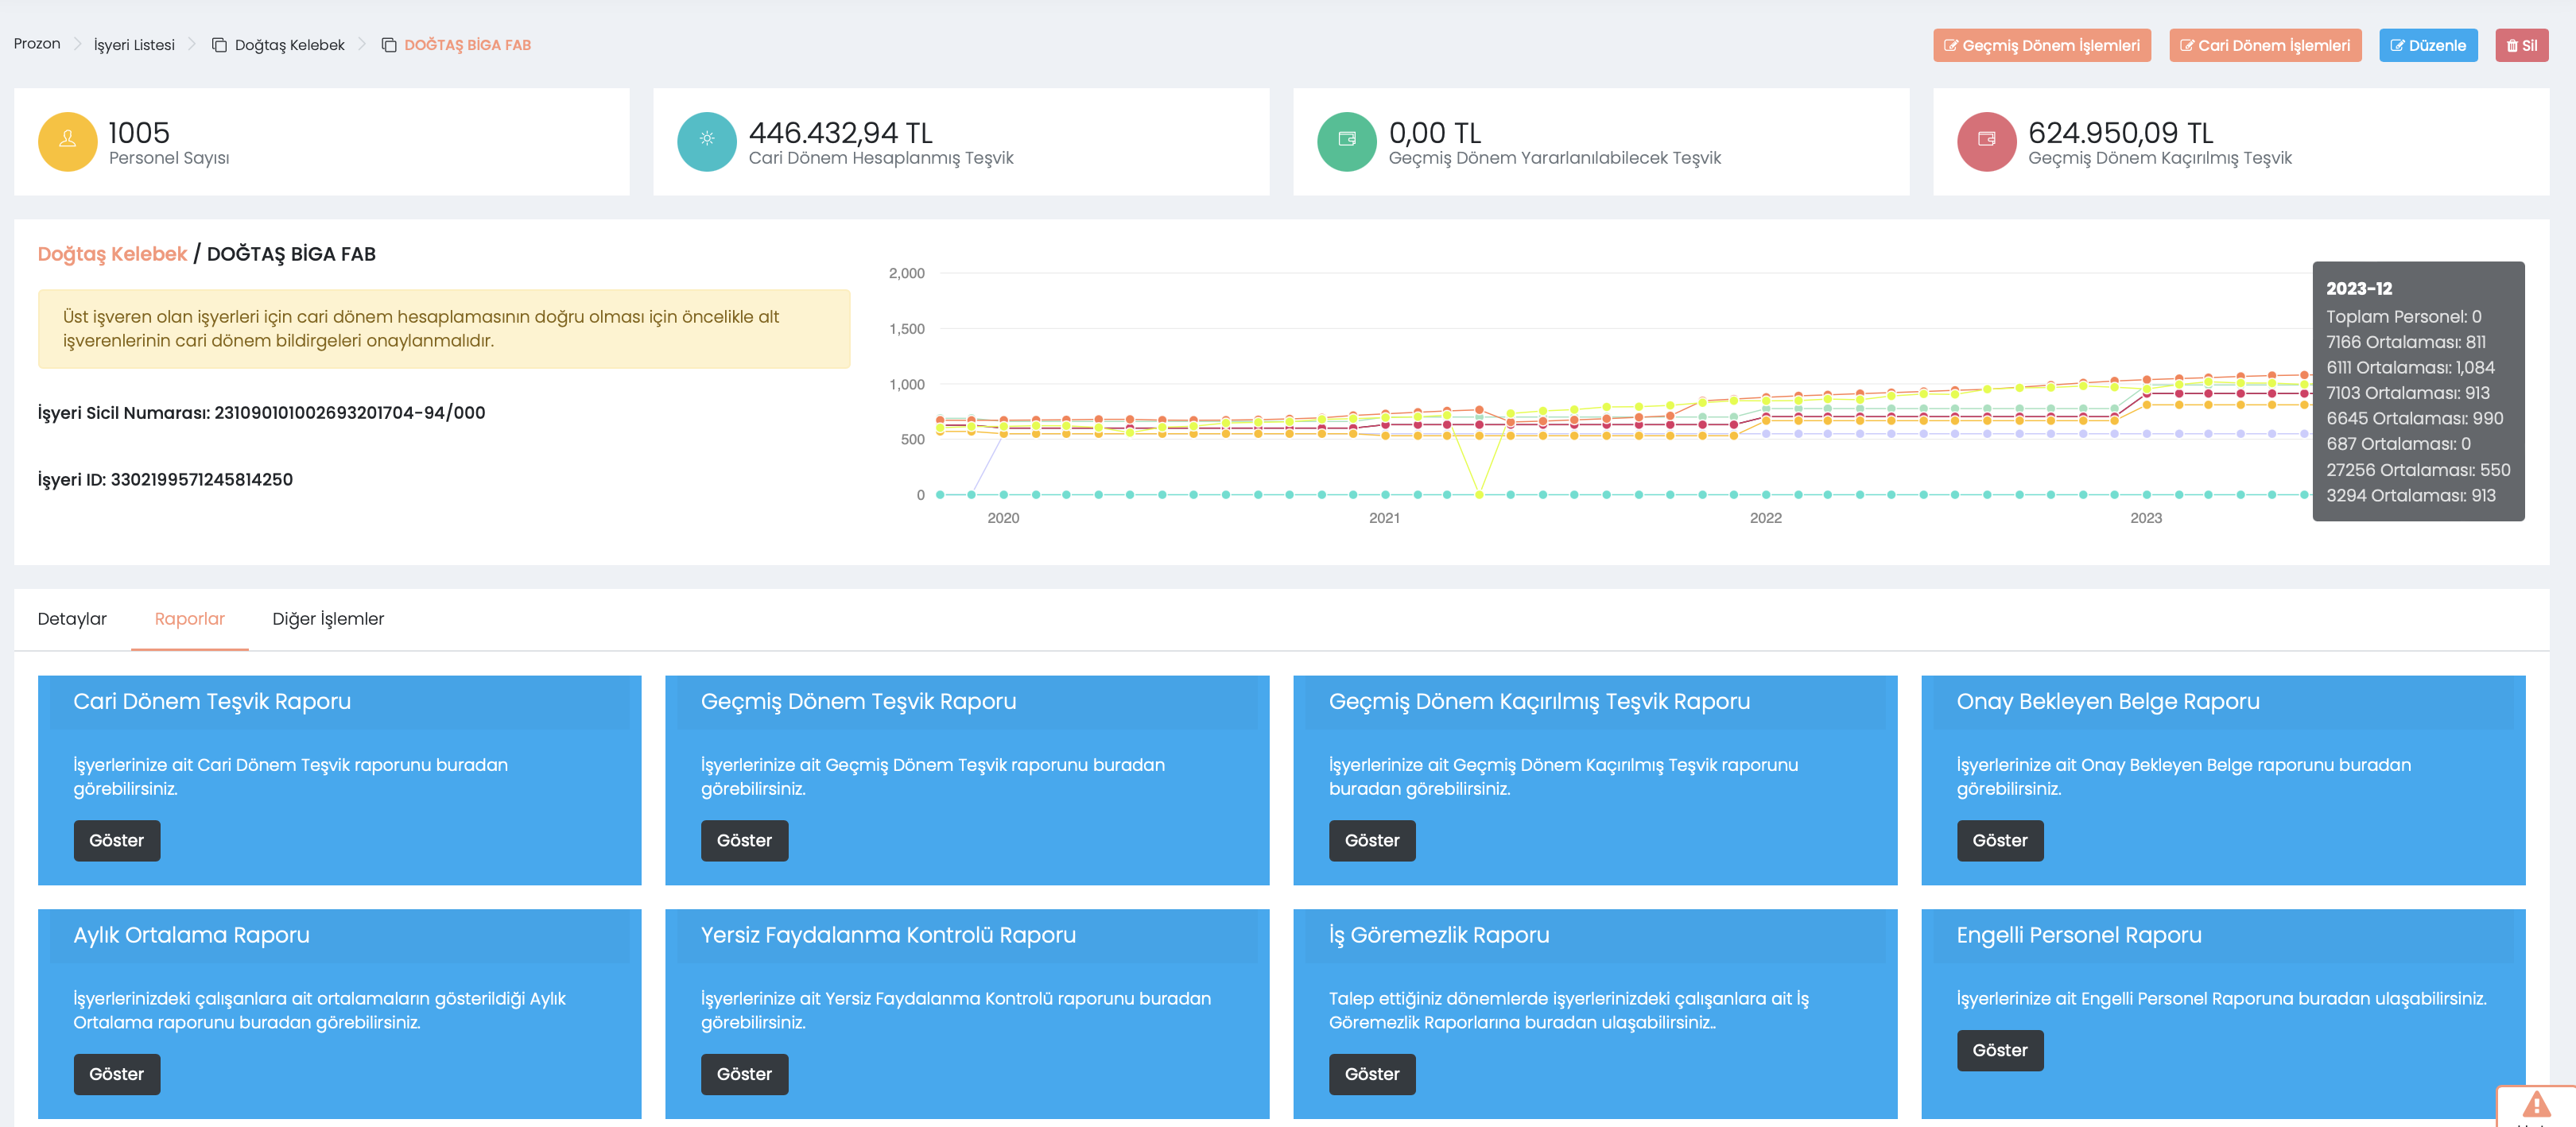This screenshot has height=1127, width=2576.
Task: Click DOĞTAŞ BİGA FAB breadcrumb
Action: [x=467, y=45]
